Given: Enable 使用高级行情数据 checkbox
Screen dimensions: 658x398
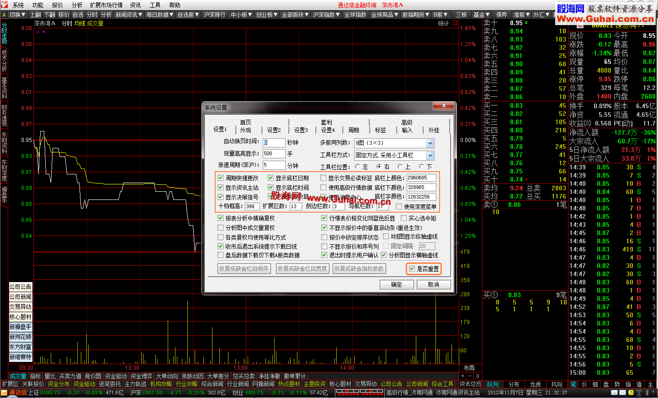Looking at the screenshot, I should [x=324, y=188].
